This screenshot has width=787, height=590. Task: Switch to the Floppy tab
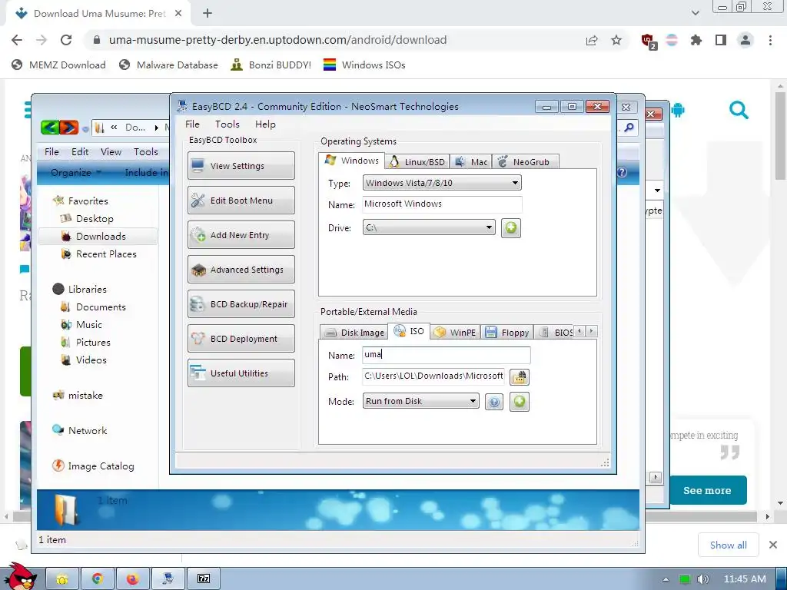(x=507, y=332)
